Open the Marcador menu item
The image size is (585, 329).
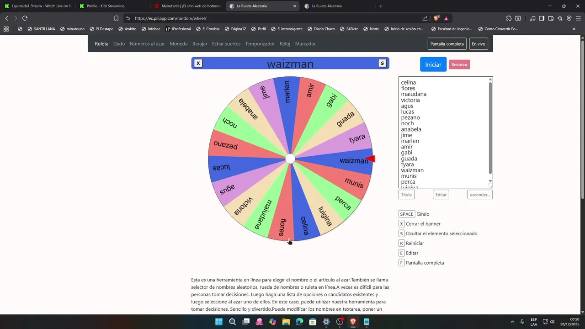(x=305, y=44)
